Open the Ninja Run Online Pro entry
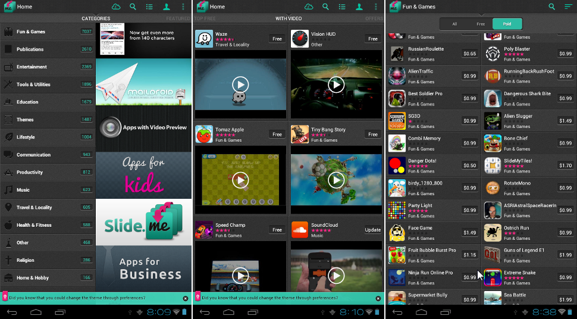The height and width of the screenshot is (319, 577). (433, 277)
